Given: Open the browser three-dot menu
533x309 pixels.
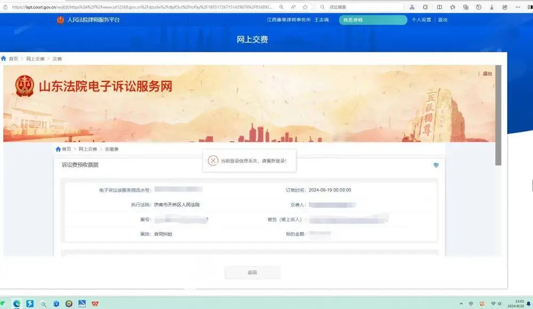Looking at the screenshot, I should [518, 7].
